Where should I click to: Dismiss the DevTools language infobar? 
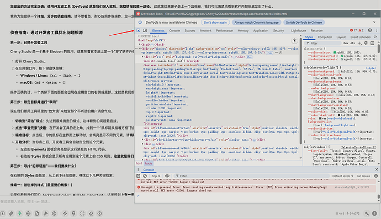point(374,22)
